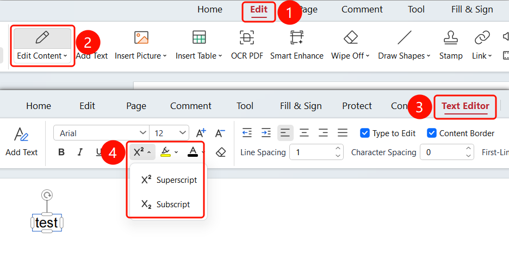Decrease Character Spacing with down arrow

coord(468,156)
